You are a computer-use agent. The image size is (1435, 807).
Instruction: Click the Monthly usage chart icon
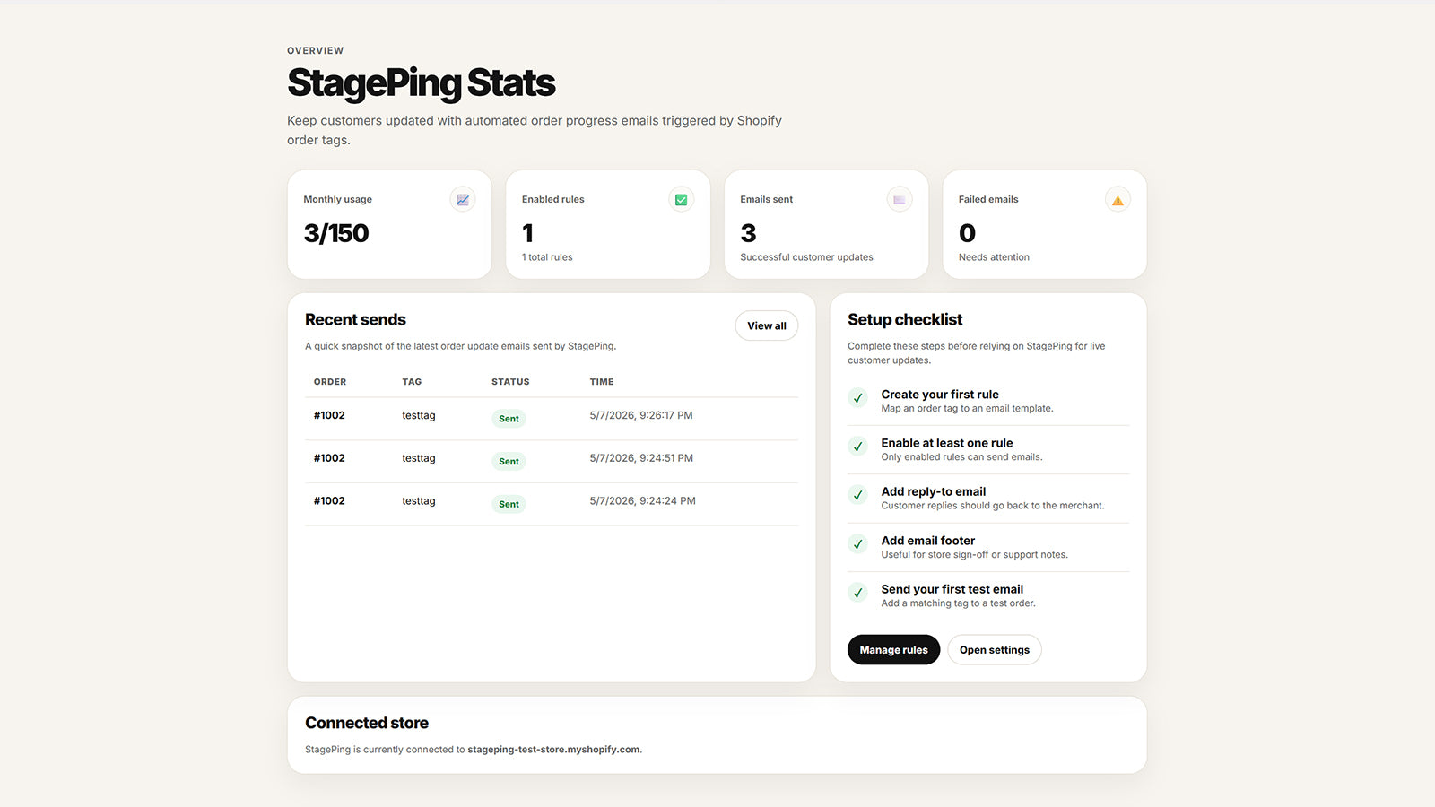463,200
